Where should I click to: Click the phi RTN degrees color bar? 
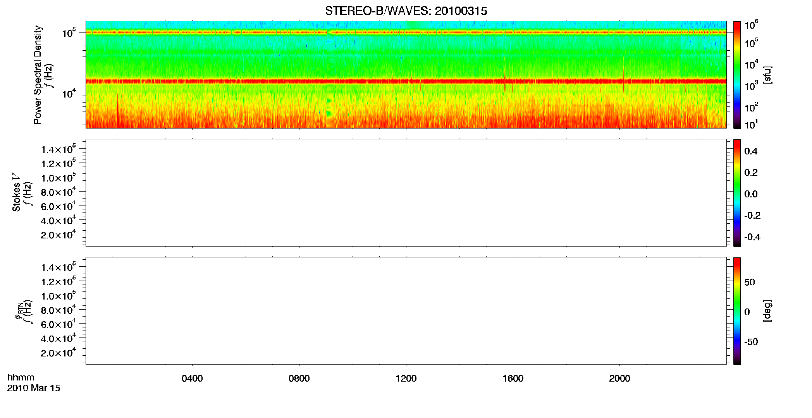(x=737, y=311)
